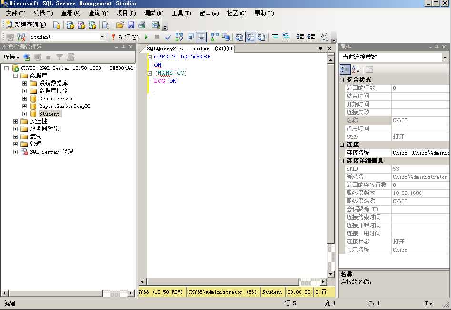This screenshot has width=451, height=310.
Task: Click the Print icon in toolbar
Action: click(141, 25)
